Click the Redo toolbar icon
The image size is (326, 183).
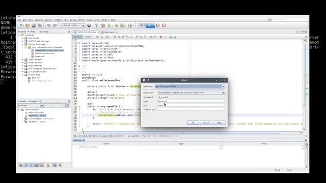pos(55,25)
